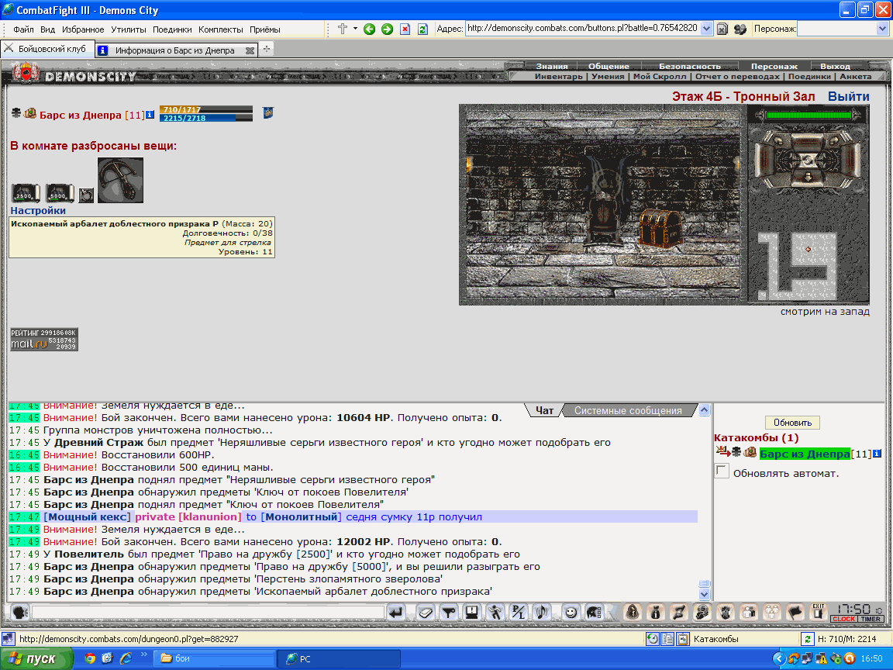The image size is (893, 670).
Task: Click the send message enter-arrow icon
Action: tap(396, 613)
